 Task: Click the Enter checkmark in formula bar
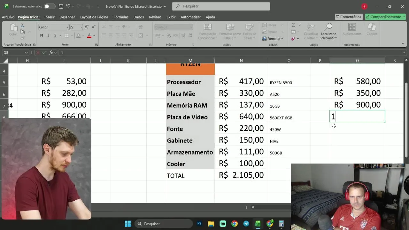44,53
